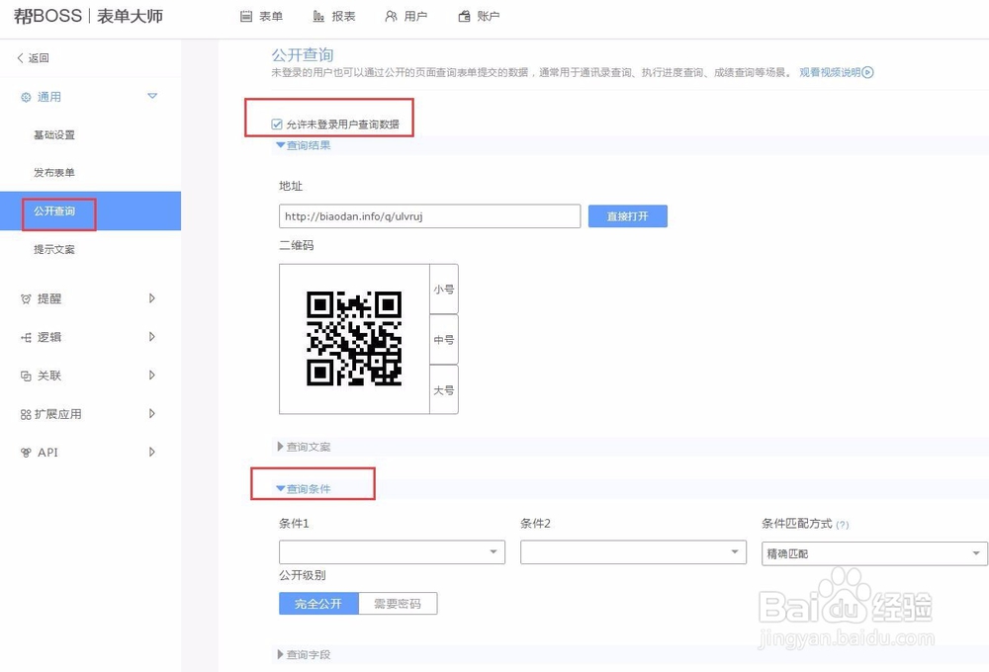Expand the 提醒 section arrow
989x672 pixels.
[152, 298]
